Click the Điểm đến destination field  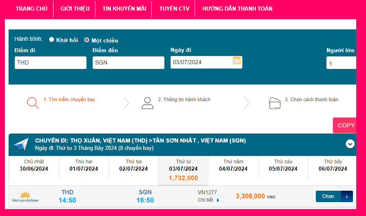coord(128,62)
